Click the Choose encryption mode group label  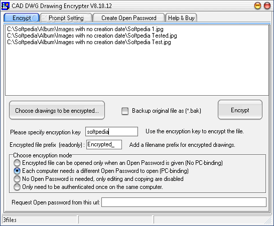pyautogui.click(x=43, y=155)
